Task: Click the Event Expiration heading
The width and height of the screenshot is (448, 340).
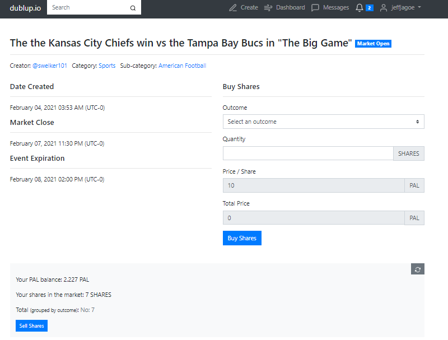Action: pos(37,159)
